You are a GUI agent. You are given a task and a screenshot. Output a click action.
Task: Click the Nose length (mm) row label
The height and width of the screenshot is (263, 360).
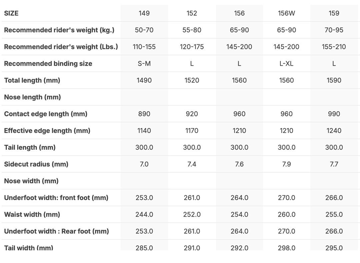pos(32,97)
